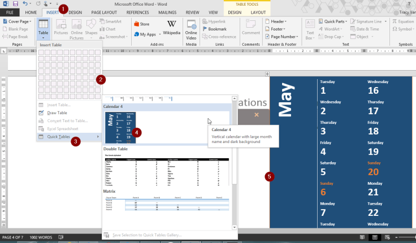
Task: Open the VIEW tab
Action: [x=213, y=12]
